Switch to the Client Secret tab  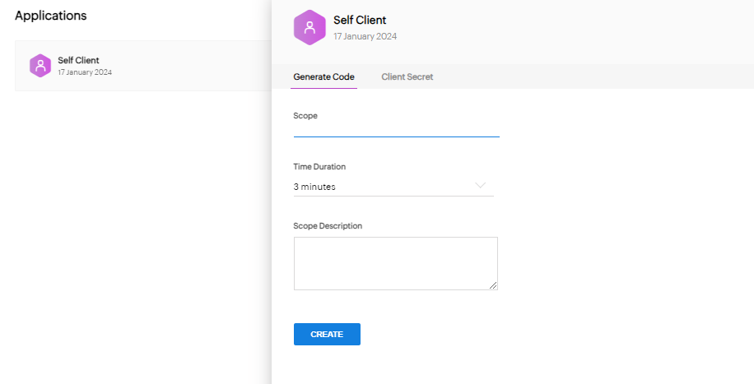[x=407, y=76]
